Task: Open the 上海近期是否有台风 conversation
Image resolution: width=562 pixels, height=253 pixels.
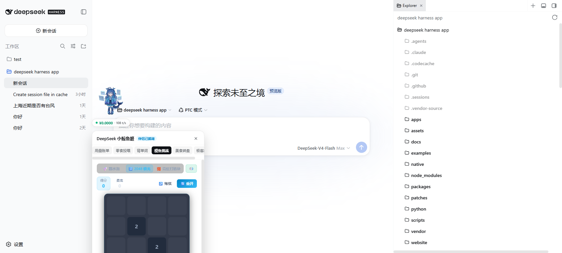Action: point(46,106)
